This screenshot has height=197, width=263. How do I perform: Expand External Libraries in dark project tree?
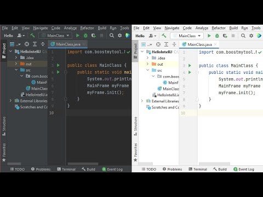pos(10,101)
